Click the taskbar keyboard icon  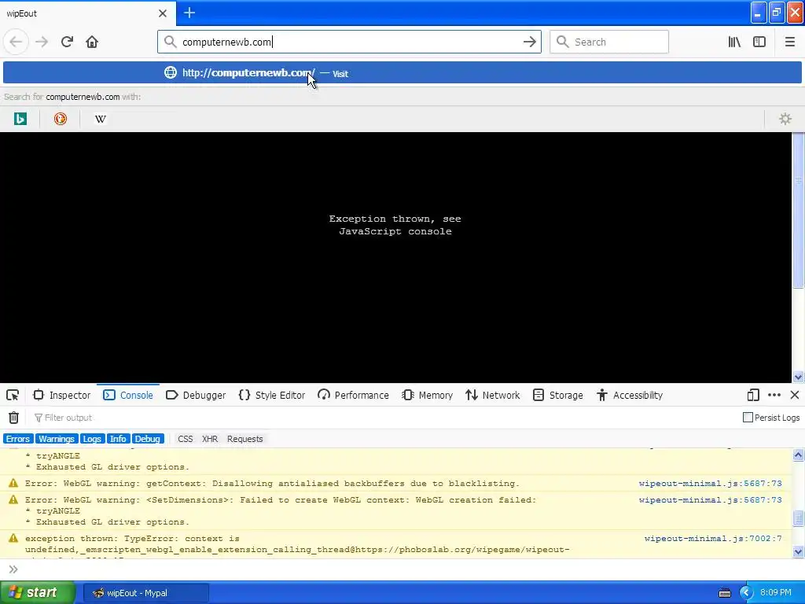(724, 593)
